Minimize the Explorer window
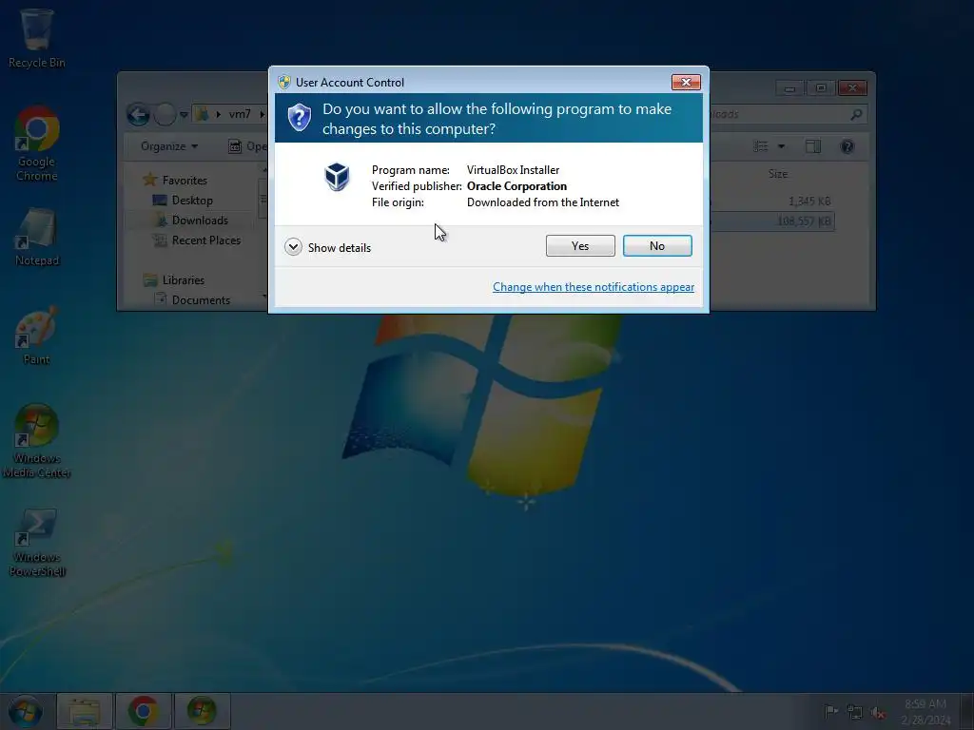This screenshot has height=730, width=974. (x=789, y=88)
